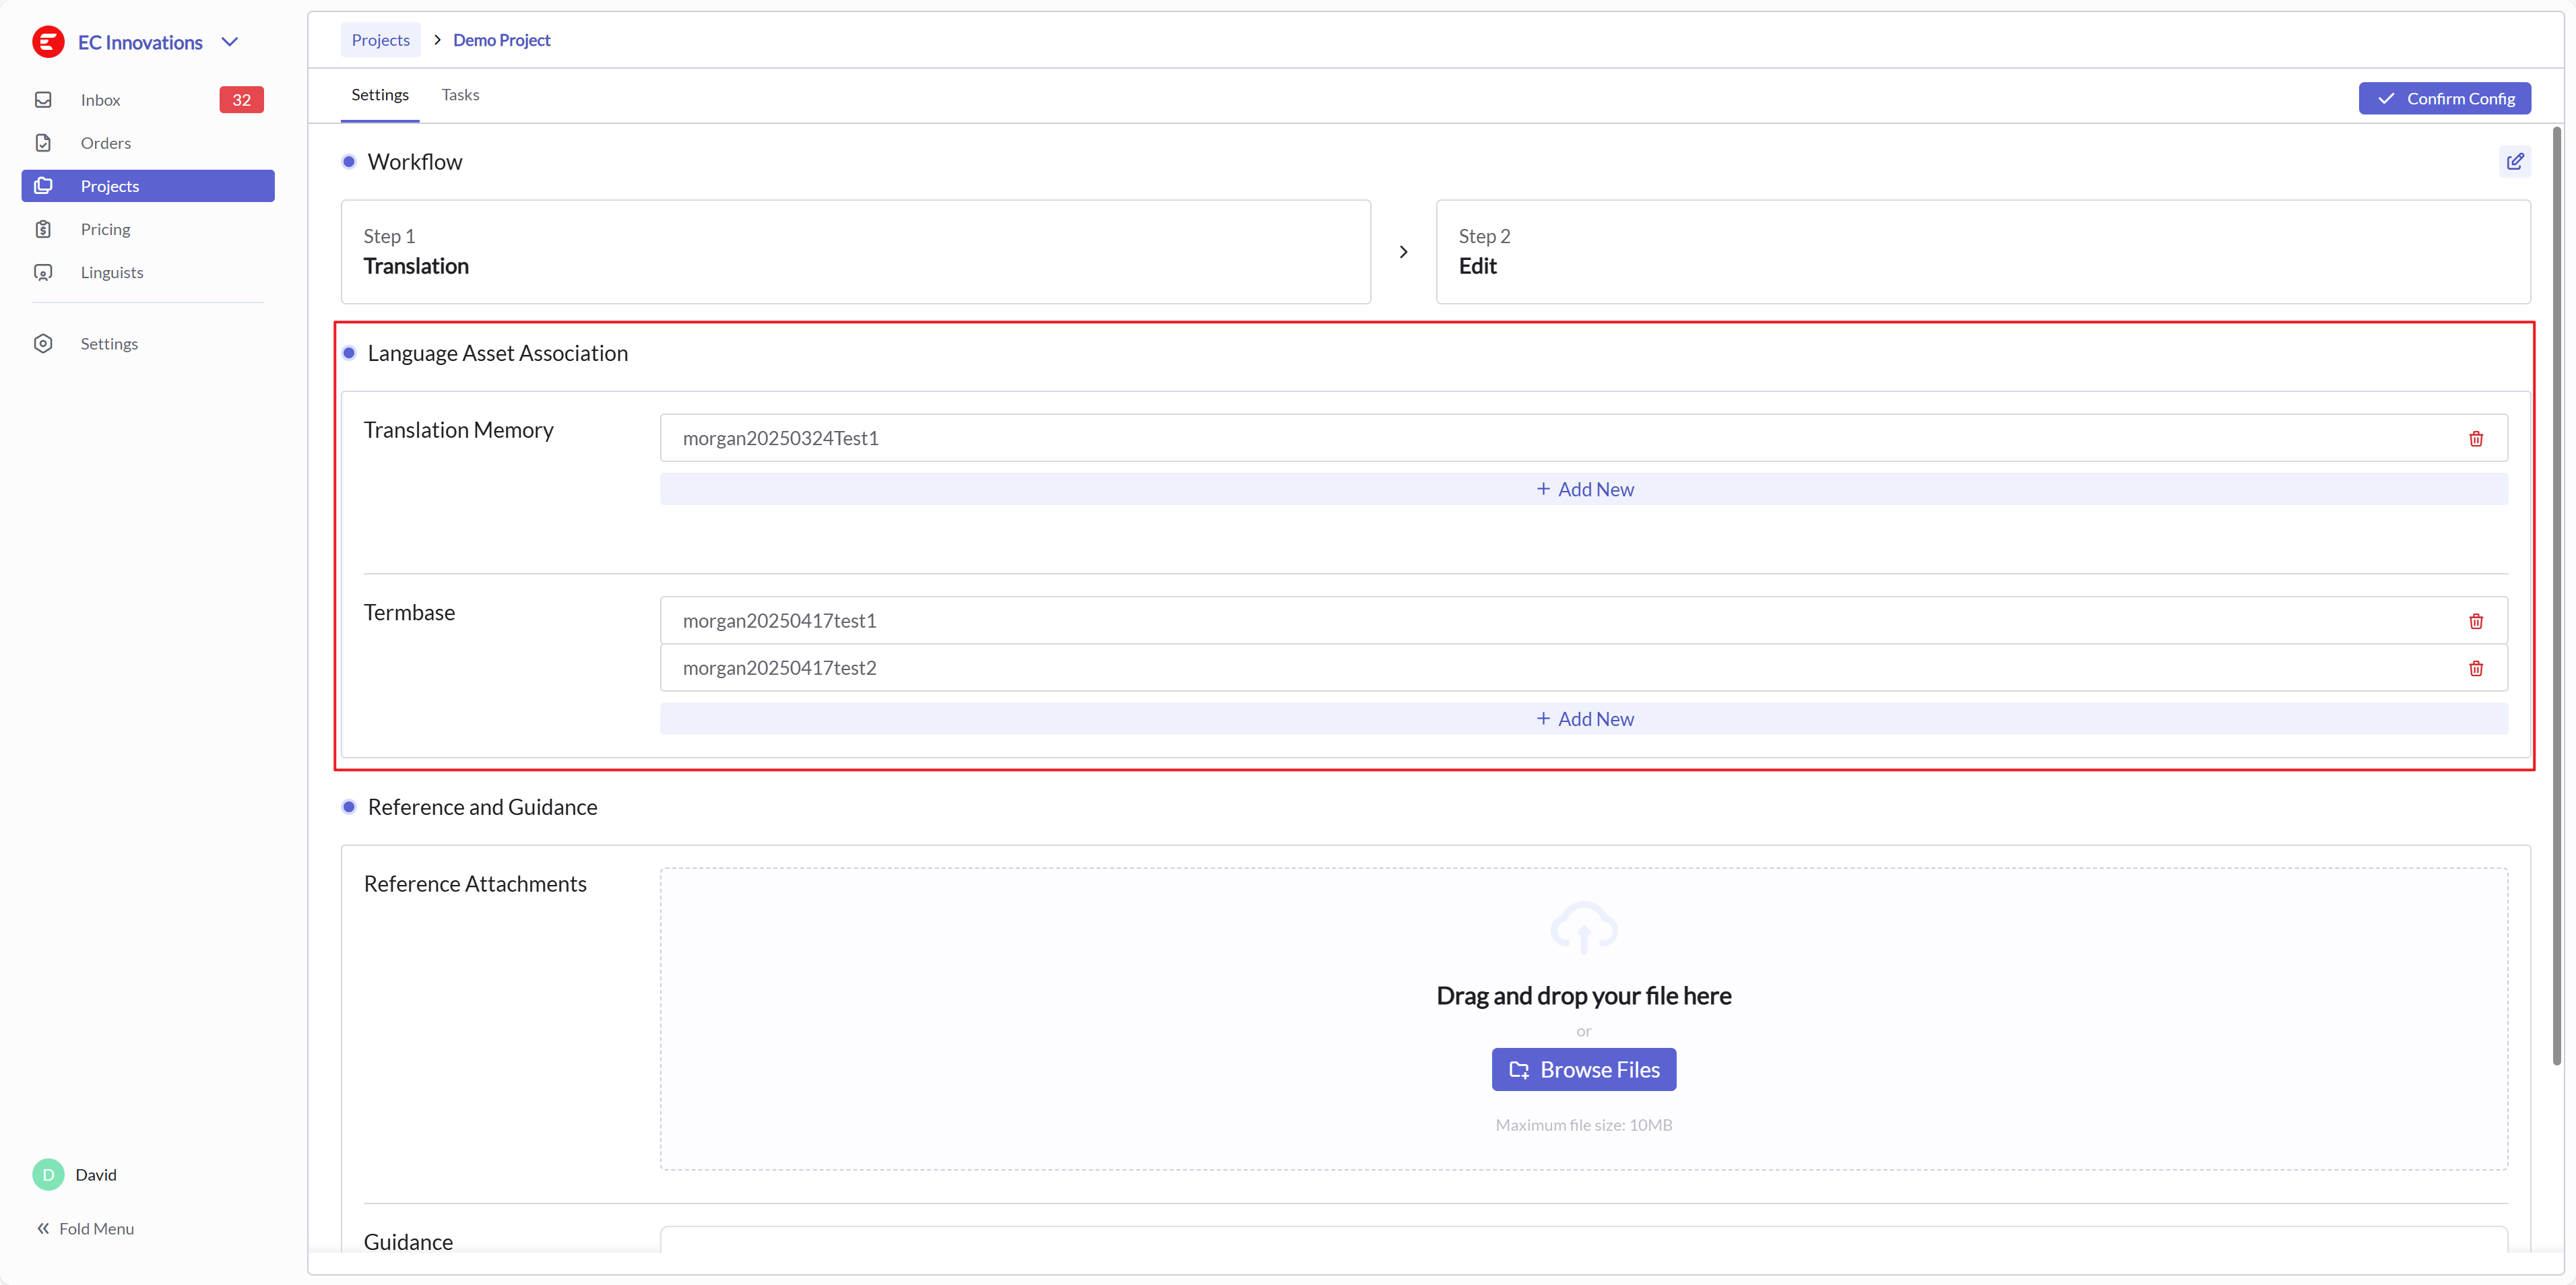Click the arrow between workflow steps
Screen dimensions: 2576x1285
coord(1403,252)
